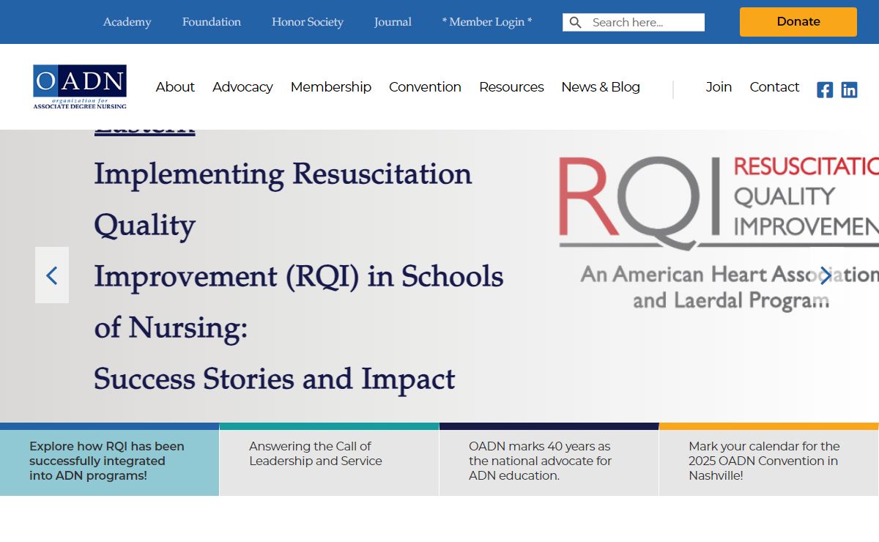This screenshot has height=542, width=879.
Task: Open the Advocacy menu
Action: 242,87
